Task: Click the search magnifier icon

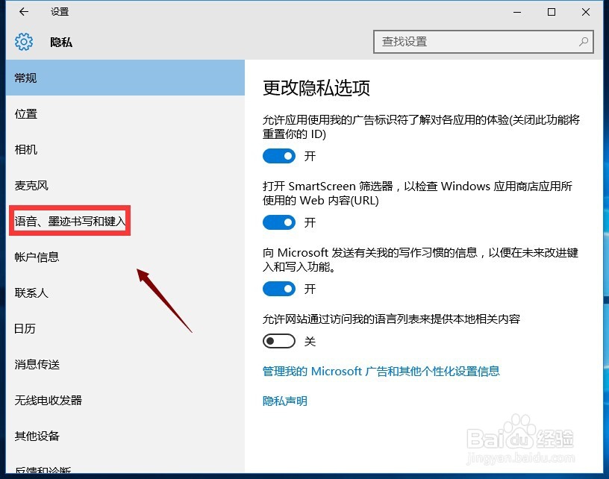Action: (x=584, y=42)
